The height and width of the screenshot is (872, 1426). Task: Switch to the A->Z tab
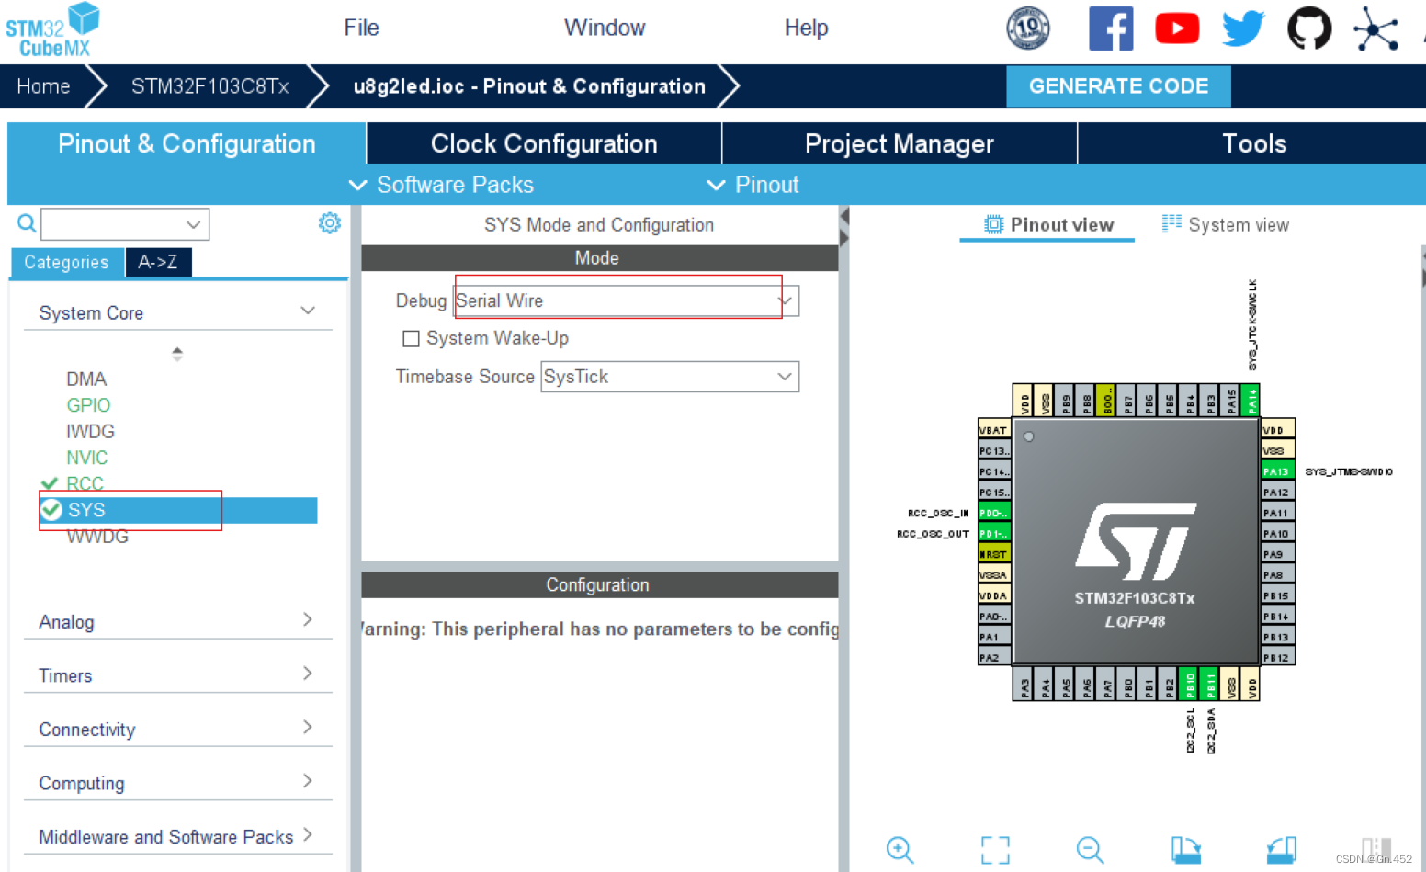(158, 262)
